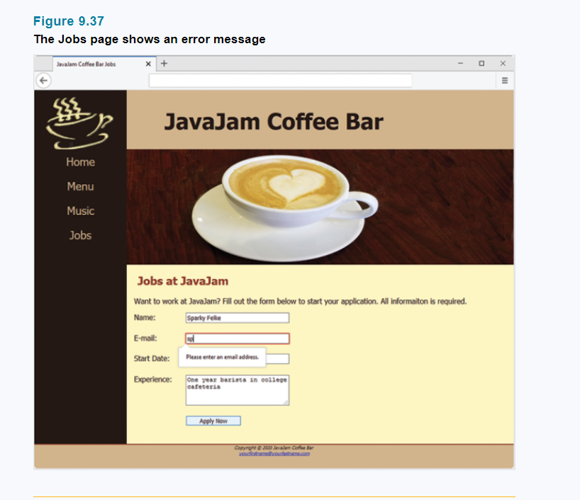The width and height of the screenshot is (580, 500).
Task: Open a new tab with the plus icon
Action: 164,63
